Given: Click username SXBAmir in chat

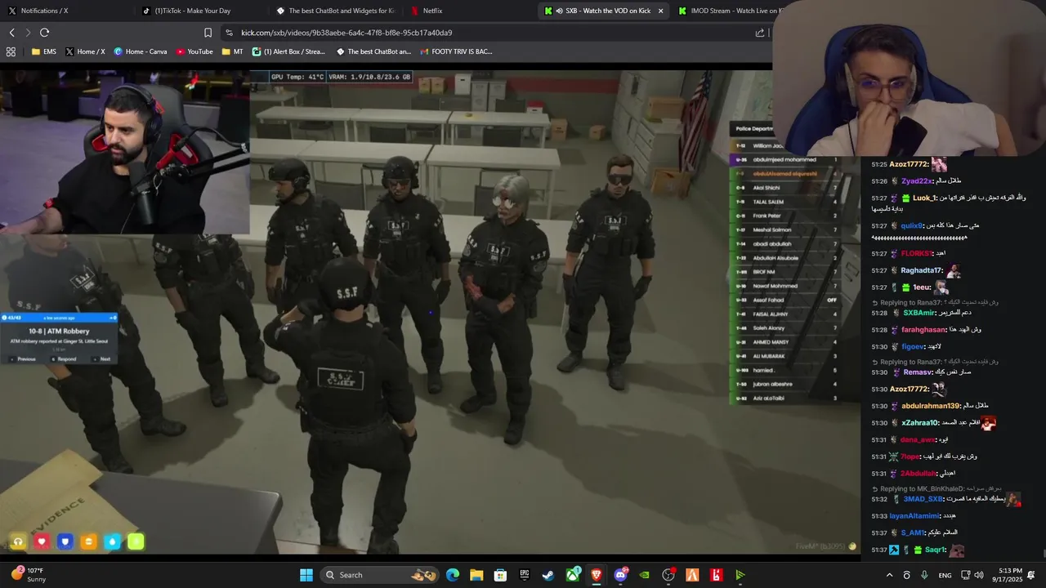Looking at the screenshot, I should pos(919,313).
